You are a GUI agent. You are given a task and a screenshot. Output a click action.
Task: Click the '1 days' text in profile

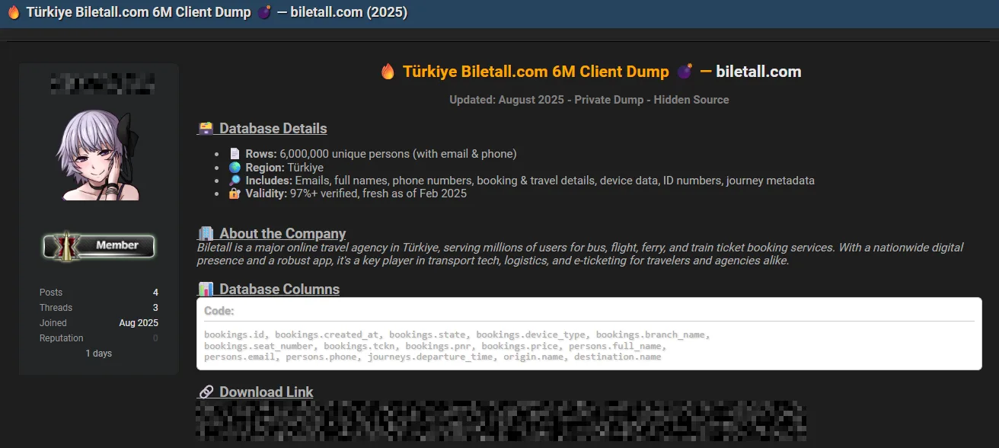tap(99, 354)
